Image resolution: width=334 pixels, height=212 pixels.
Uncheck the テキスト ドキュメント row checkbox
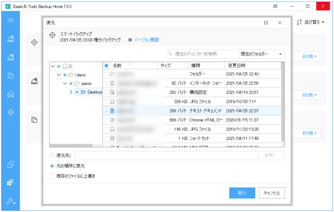point(106,111)
